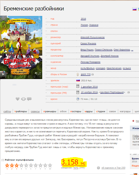Image resolution: width=139 pixels, height=175 pixels.
Task: Open the $604 770 box office link
Action: point(86,74)
